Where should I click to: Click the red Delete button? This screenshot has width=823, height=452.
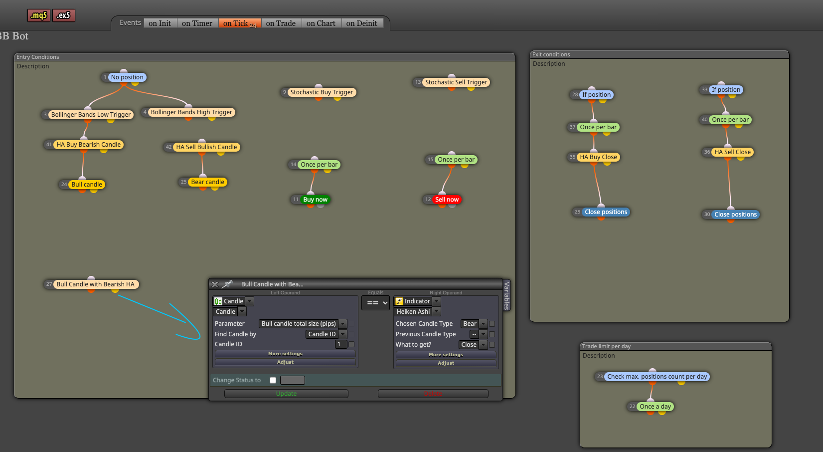433,394
